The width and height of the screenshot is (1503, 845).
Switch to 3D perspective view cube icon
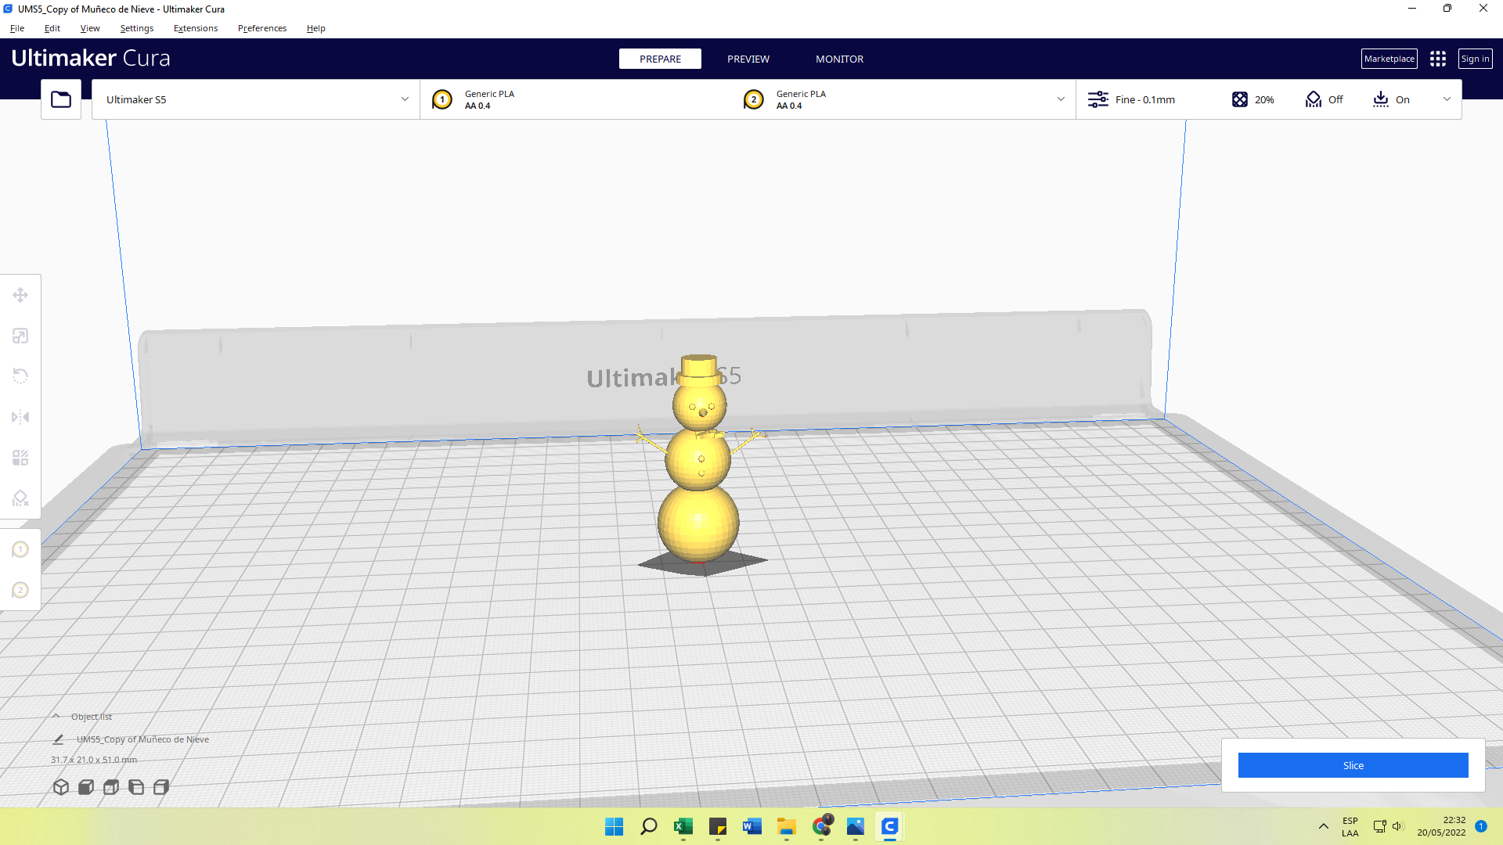[x=61, y=787]
